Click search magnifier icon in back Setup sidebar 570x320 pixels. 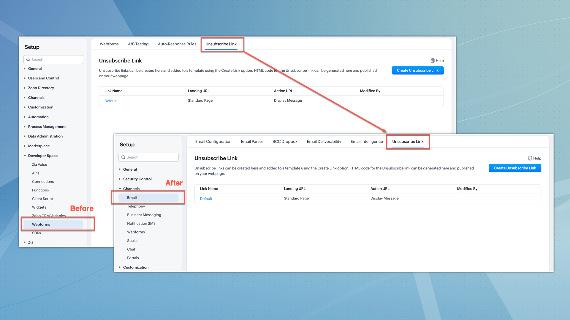click(28, 60)
